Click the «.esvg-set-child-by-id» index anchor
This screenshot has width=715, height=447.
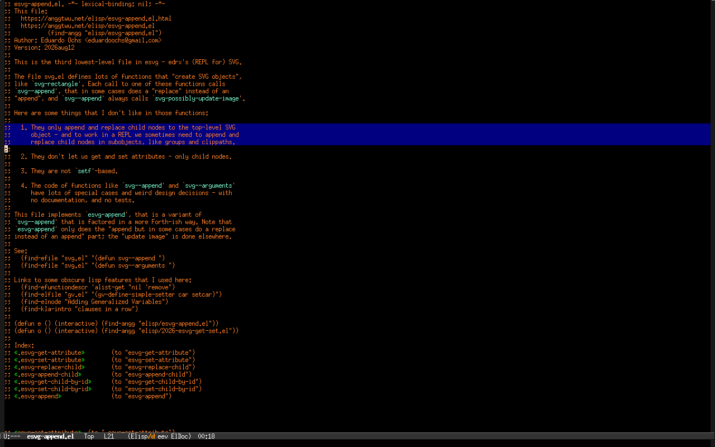pyautogui.click(x=53, y=389)
